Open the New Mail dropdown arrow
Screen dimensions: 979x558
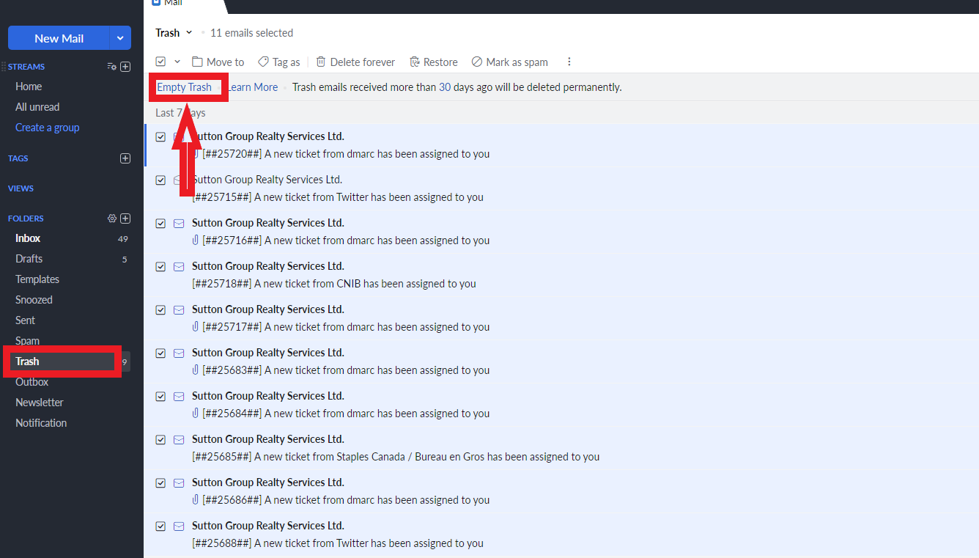[x=120, y=38]
